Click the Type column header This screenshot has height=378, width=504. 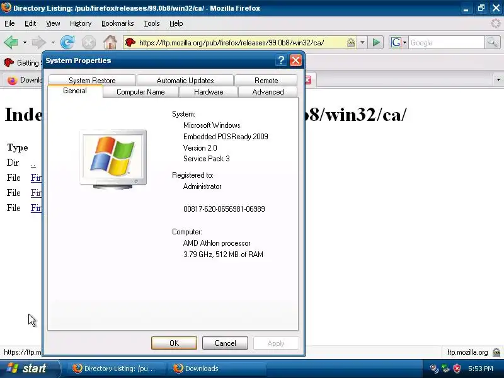point(18,147)
